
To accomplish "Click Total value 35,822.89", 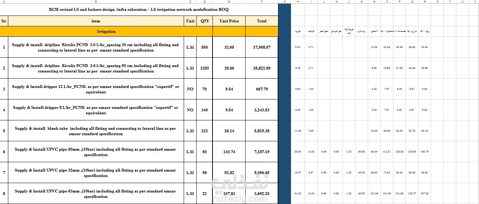I will (262, 68).
